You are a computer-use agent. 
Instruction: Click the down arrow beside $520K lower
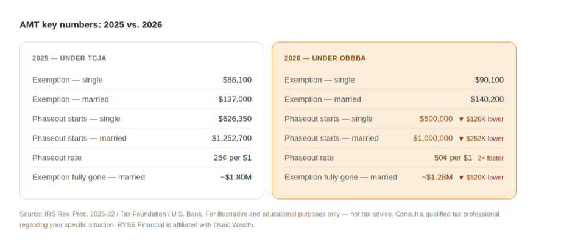click(461, 178)
